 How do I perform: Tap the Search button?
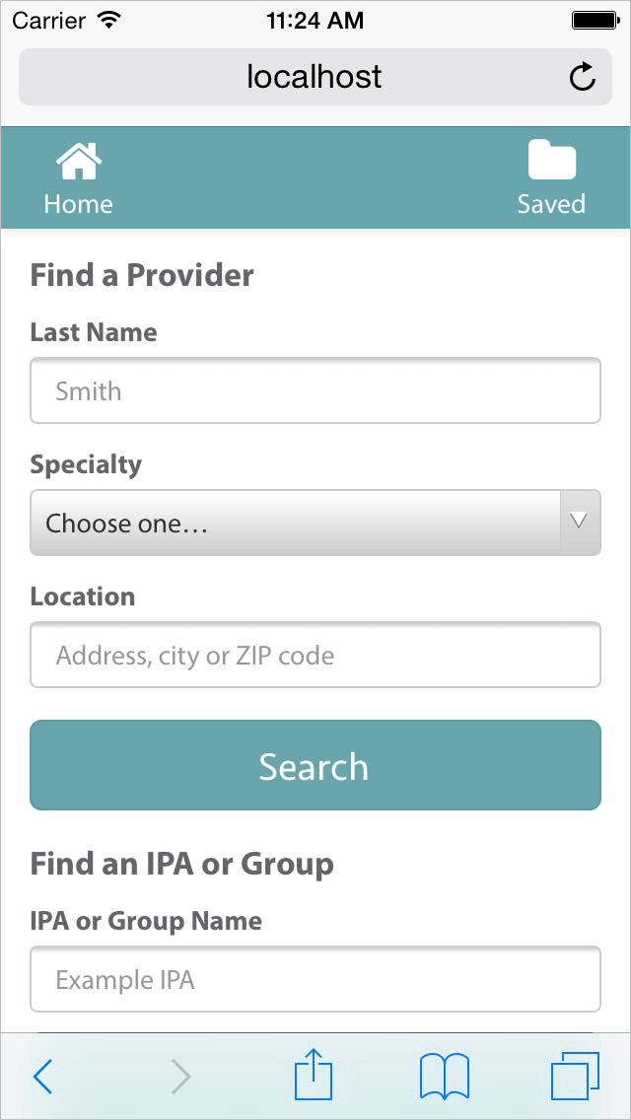tap(315, 765)
